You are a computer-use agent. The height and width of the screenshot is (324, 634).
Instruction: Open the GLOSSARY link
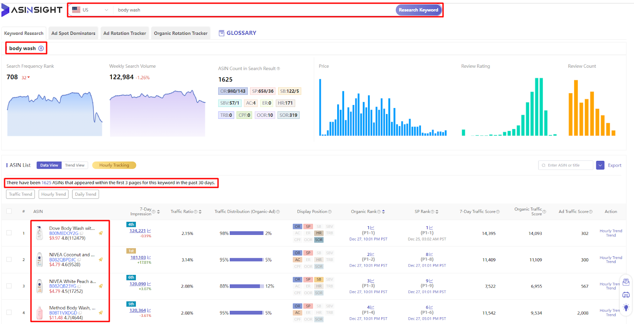click(x=238, y=33)
